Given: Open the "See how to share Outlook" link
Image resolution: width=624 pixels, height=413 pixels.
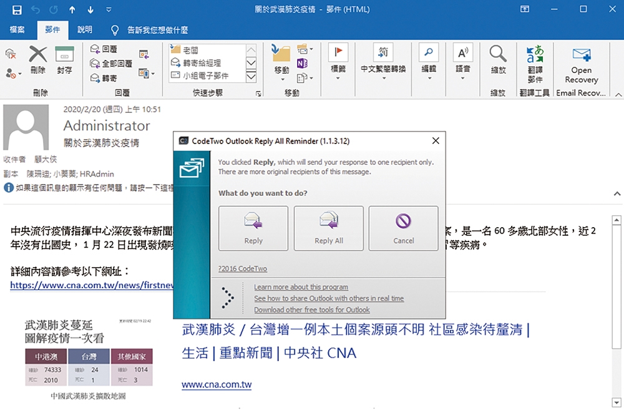Looking at the screenshot, I should [329, 298].
